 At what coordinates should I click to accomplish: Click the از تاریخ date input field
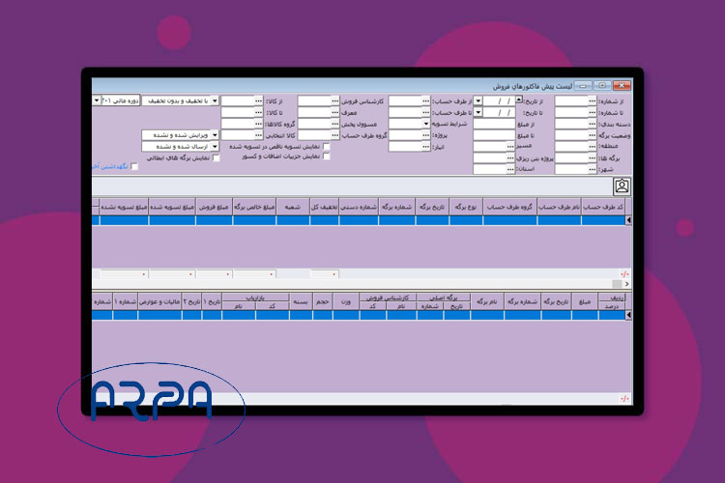click(x=499, y=100)
